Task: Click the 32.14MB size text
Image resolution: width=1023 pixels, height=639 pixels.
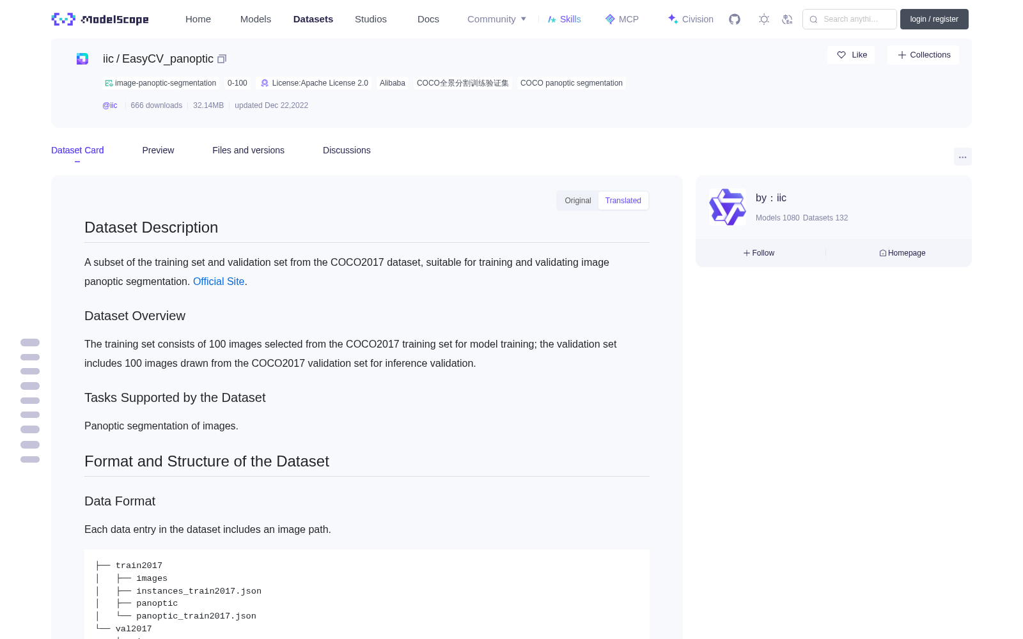Action: coord(208,105)
